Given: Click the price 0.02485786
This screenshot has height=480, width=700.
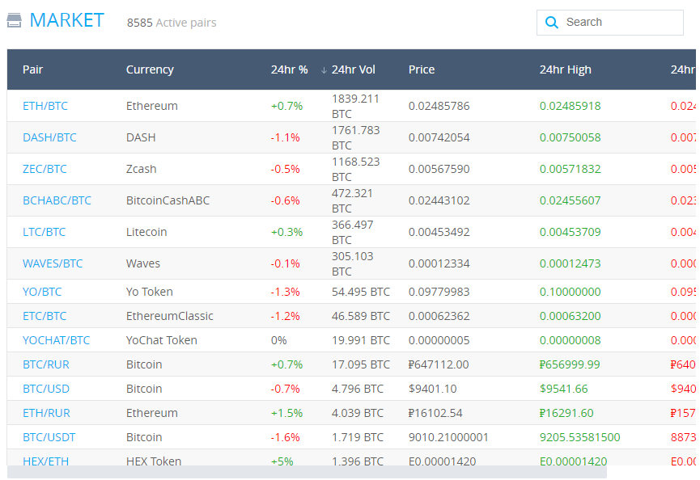Looking at the screenshot, I should pos(439,106).
